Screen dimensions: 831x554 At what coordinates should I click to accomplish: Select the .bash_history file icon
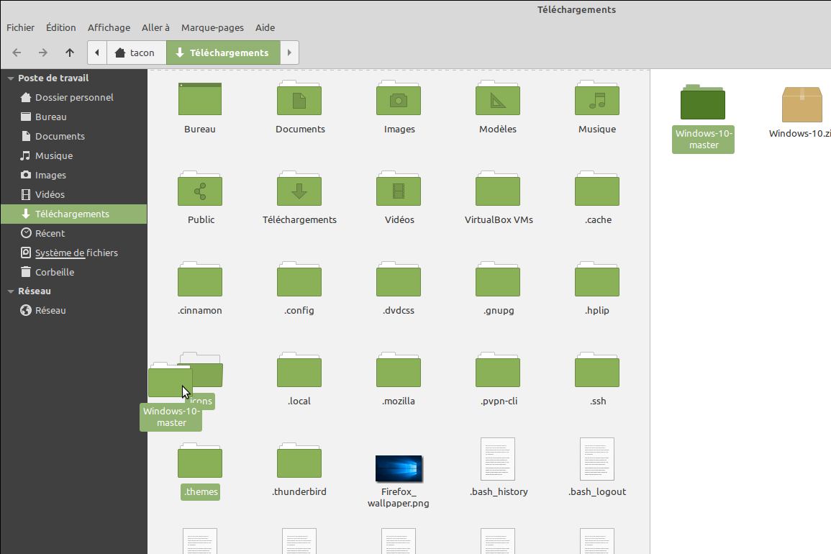tap(498, 459)
